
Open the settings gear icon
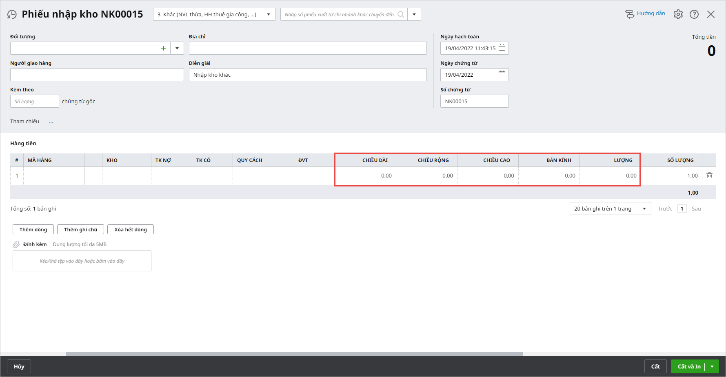pyautogui.click(x=678, y=14)
